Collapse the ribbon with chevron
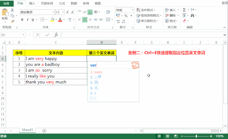Screen dimensions: 228x139 point(224,27)
